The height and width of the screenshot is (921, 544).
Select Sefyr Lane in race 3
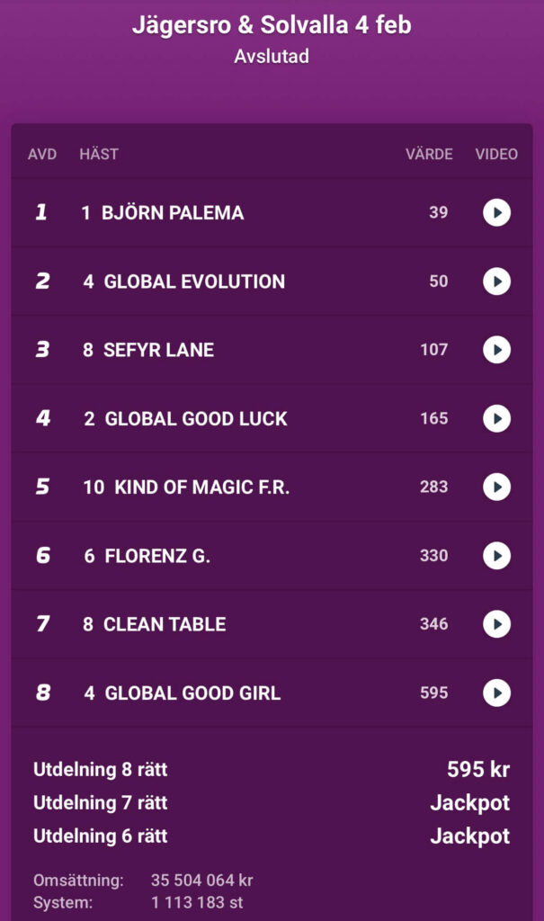158,350
